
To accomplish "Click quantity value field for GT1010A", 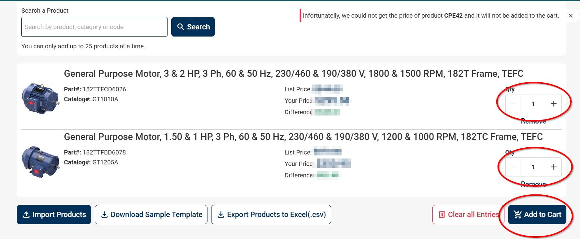I will 533,104.
